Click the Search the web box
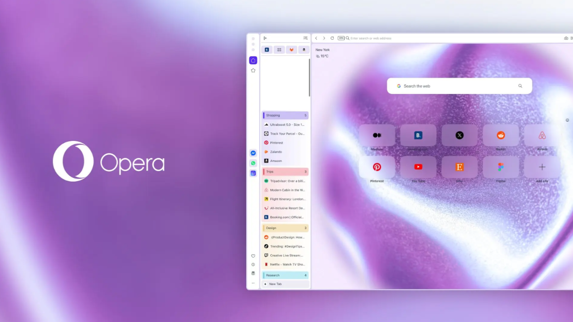Image resolution: width=573 pixels, height=322 pixels. click(459, 86)
